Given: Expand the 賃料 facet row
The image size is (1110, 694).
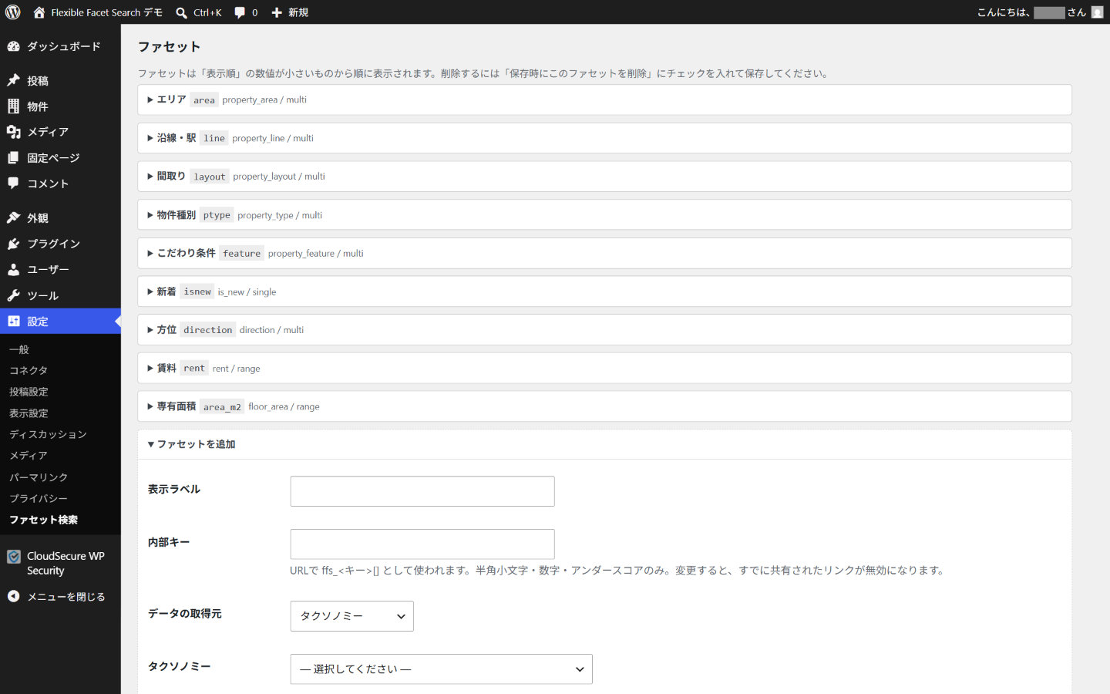Looking at the screenshot, I should [604, 368].
